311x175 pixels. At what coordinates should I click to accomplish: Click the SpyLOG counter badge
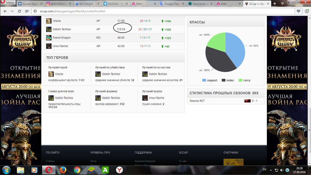[x=234, y=162]
